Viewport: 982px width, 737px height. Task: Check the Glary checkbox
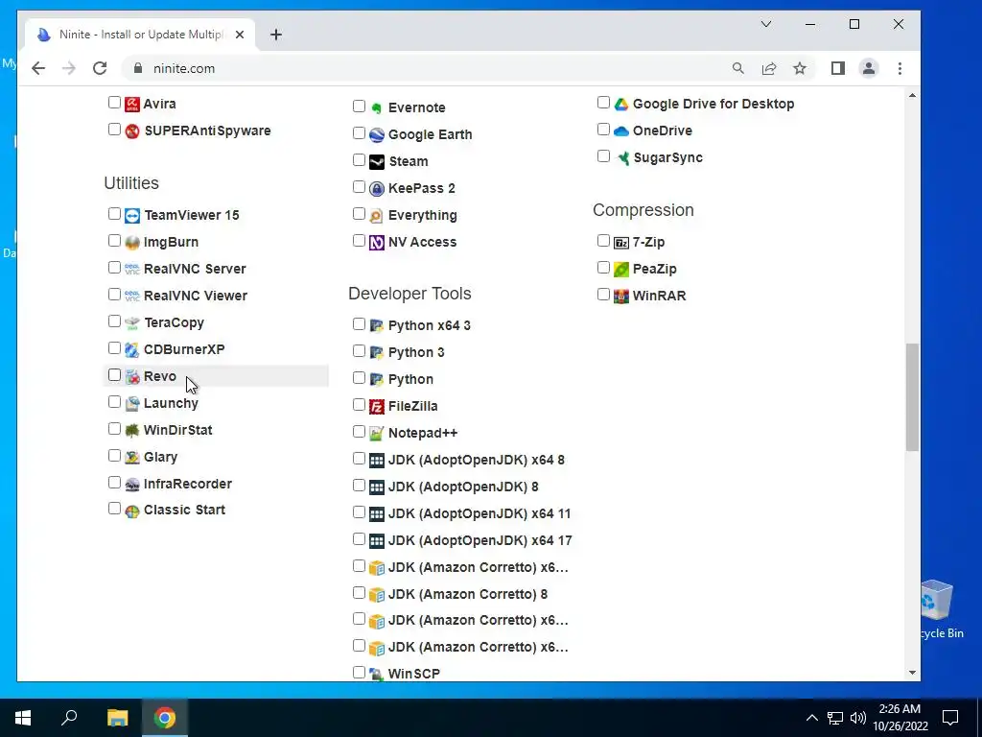pyautogui.click(x=114, y=456)
